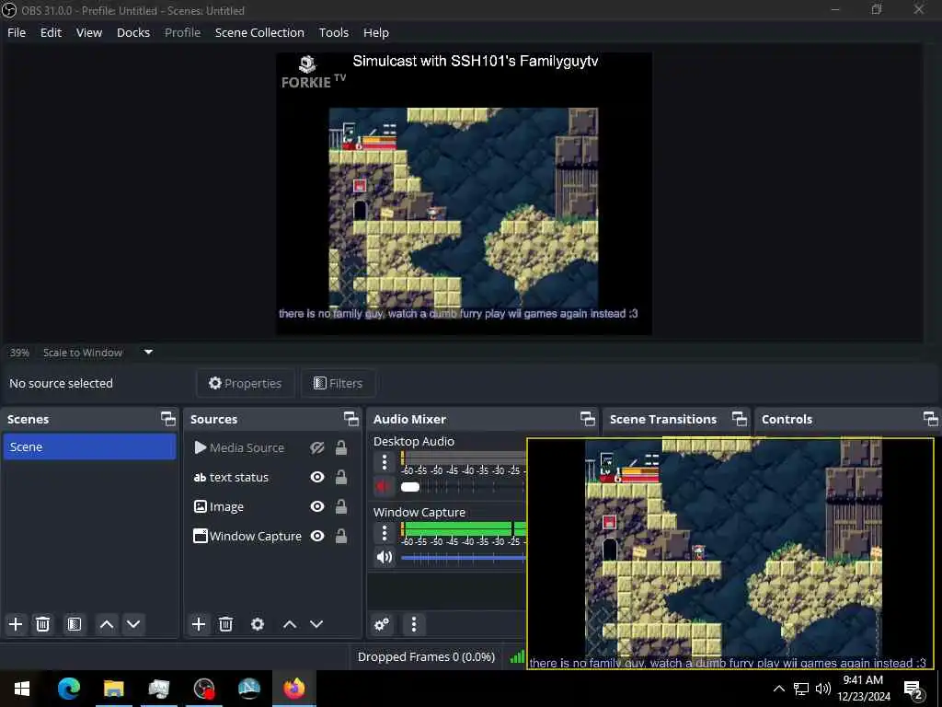Float the Scenes dock
The width and height of the screenshot is (942, 707).
[x=168, y=419]
